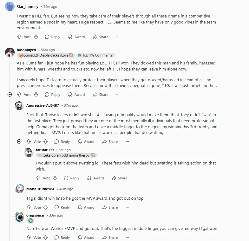Downvote Star_Journey's comment

[36, 37]
